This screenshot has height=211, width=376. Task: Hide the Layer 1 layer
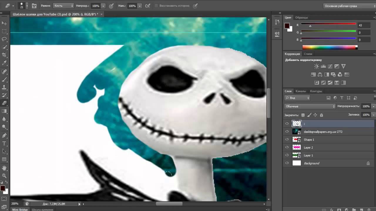pos(287,155)
